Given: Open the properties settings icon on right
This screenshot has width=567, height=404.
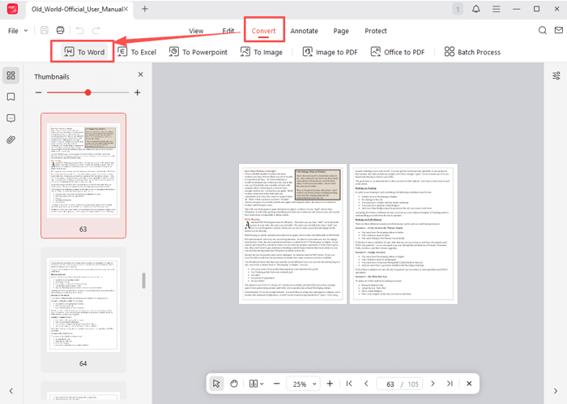Looking at the screenshot, I should coord(556,75).
